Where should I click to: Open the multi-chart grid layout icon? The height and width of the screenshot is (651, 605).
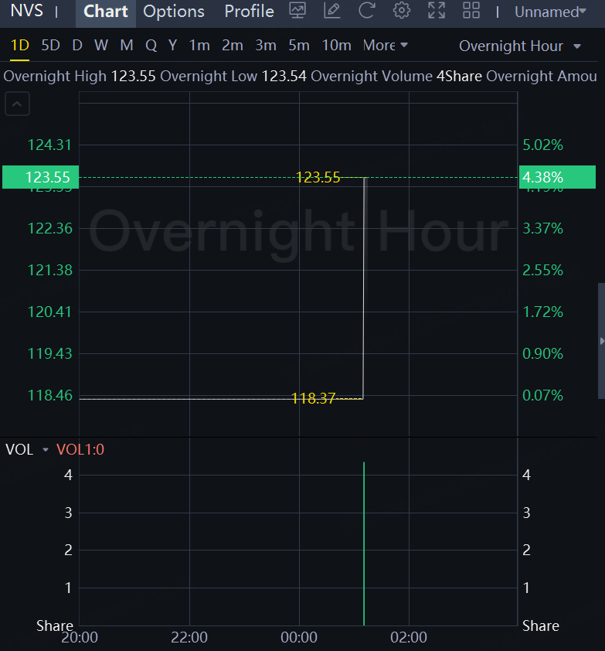click(x=471, y=11)
